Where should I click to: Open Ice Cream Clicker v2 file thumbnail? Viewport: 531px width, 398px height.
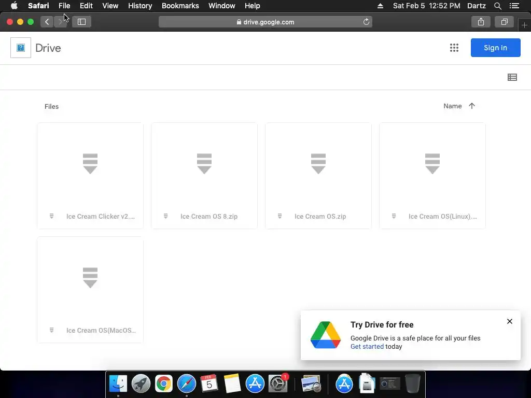pos(90,164)
